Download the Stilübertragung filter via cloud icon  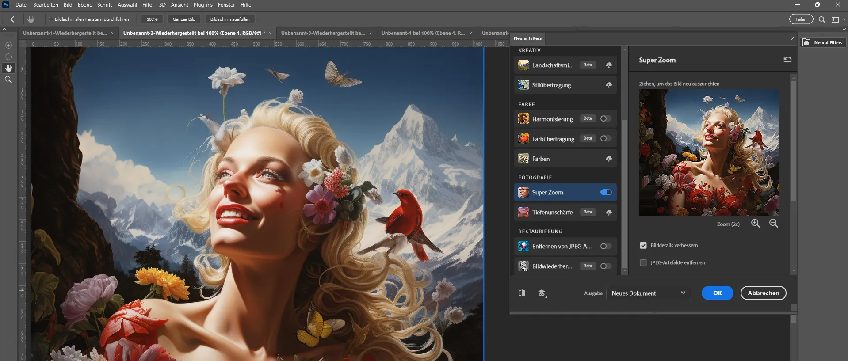609,85
